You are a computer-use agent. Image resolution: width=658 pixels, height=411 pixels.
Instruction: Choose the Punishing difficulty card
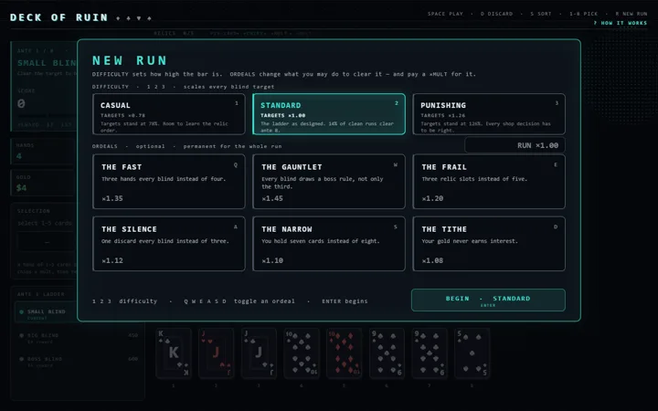pyautogui.click(x=489, y=114)
